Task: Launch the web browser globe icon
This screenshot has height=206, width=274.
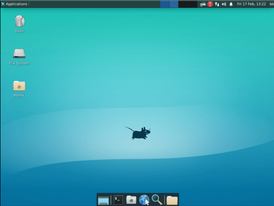Action: pos(144,200)
